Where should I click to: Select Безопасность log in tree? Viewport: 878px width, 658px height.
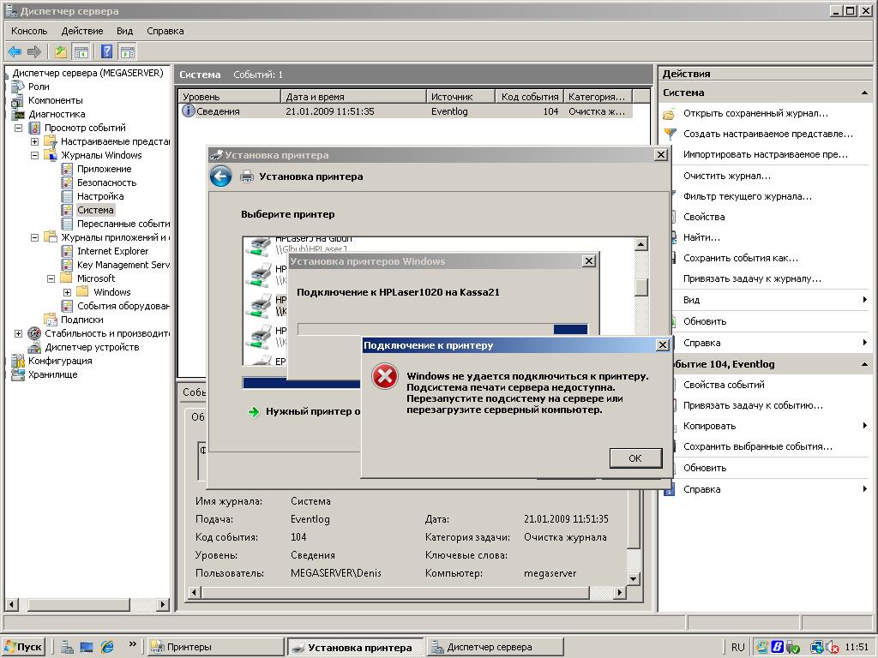pos(106,182)
